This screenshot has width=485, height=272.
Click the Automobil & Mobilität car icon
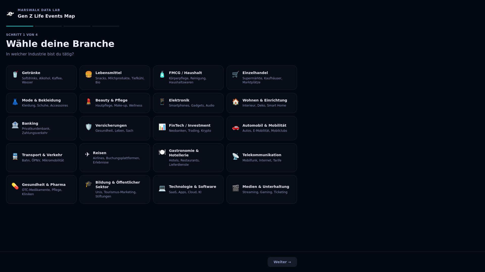pyautogui.click(x=236, y=127)
